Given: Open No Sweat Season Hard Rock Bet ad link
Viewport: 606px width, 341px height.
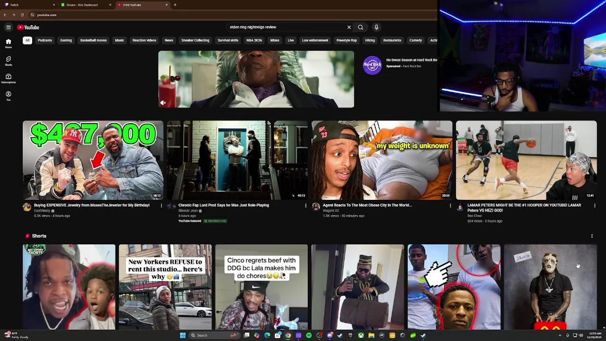Looking at the screenshot, I should coord(411,60).
